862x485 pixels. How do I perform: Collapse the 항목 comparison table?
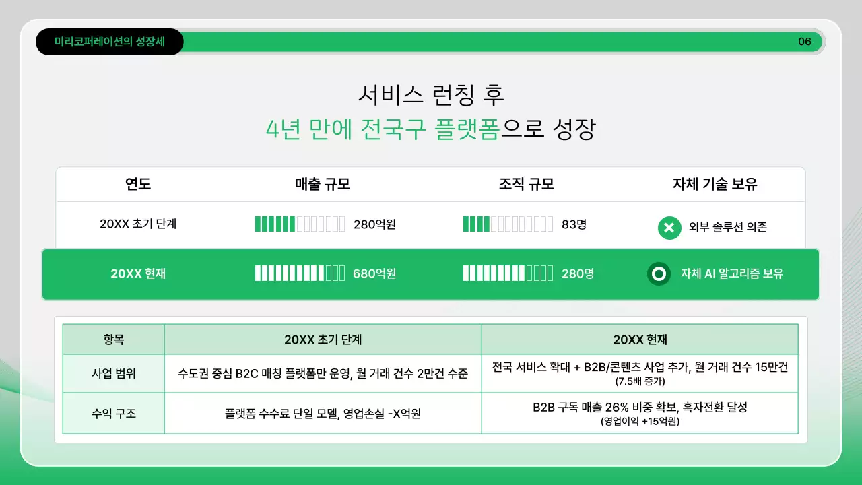click(x=113, y=339)
